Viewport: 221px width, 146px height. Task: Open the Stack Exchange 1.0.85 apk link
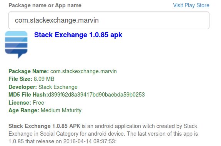pyautogui.click(x=78, y=35)
